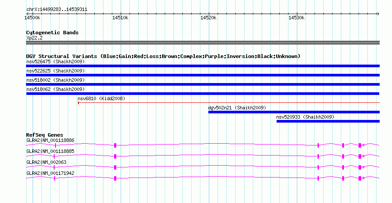This screenshot has width=392, height=203.
Task: Open variant label nsv518062 (Shaikh2009)
Action: (55, 89)
